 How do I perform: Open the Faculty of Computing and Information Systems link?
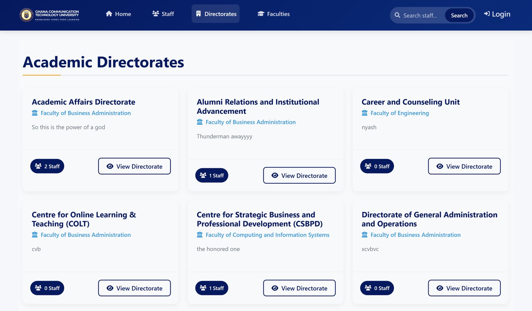point(267,235)
